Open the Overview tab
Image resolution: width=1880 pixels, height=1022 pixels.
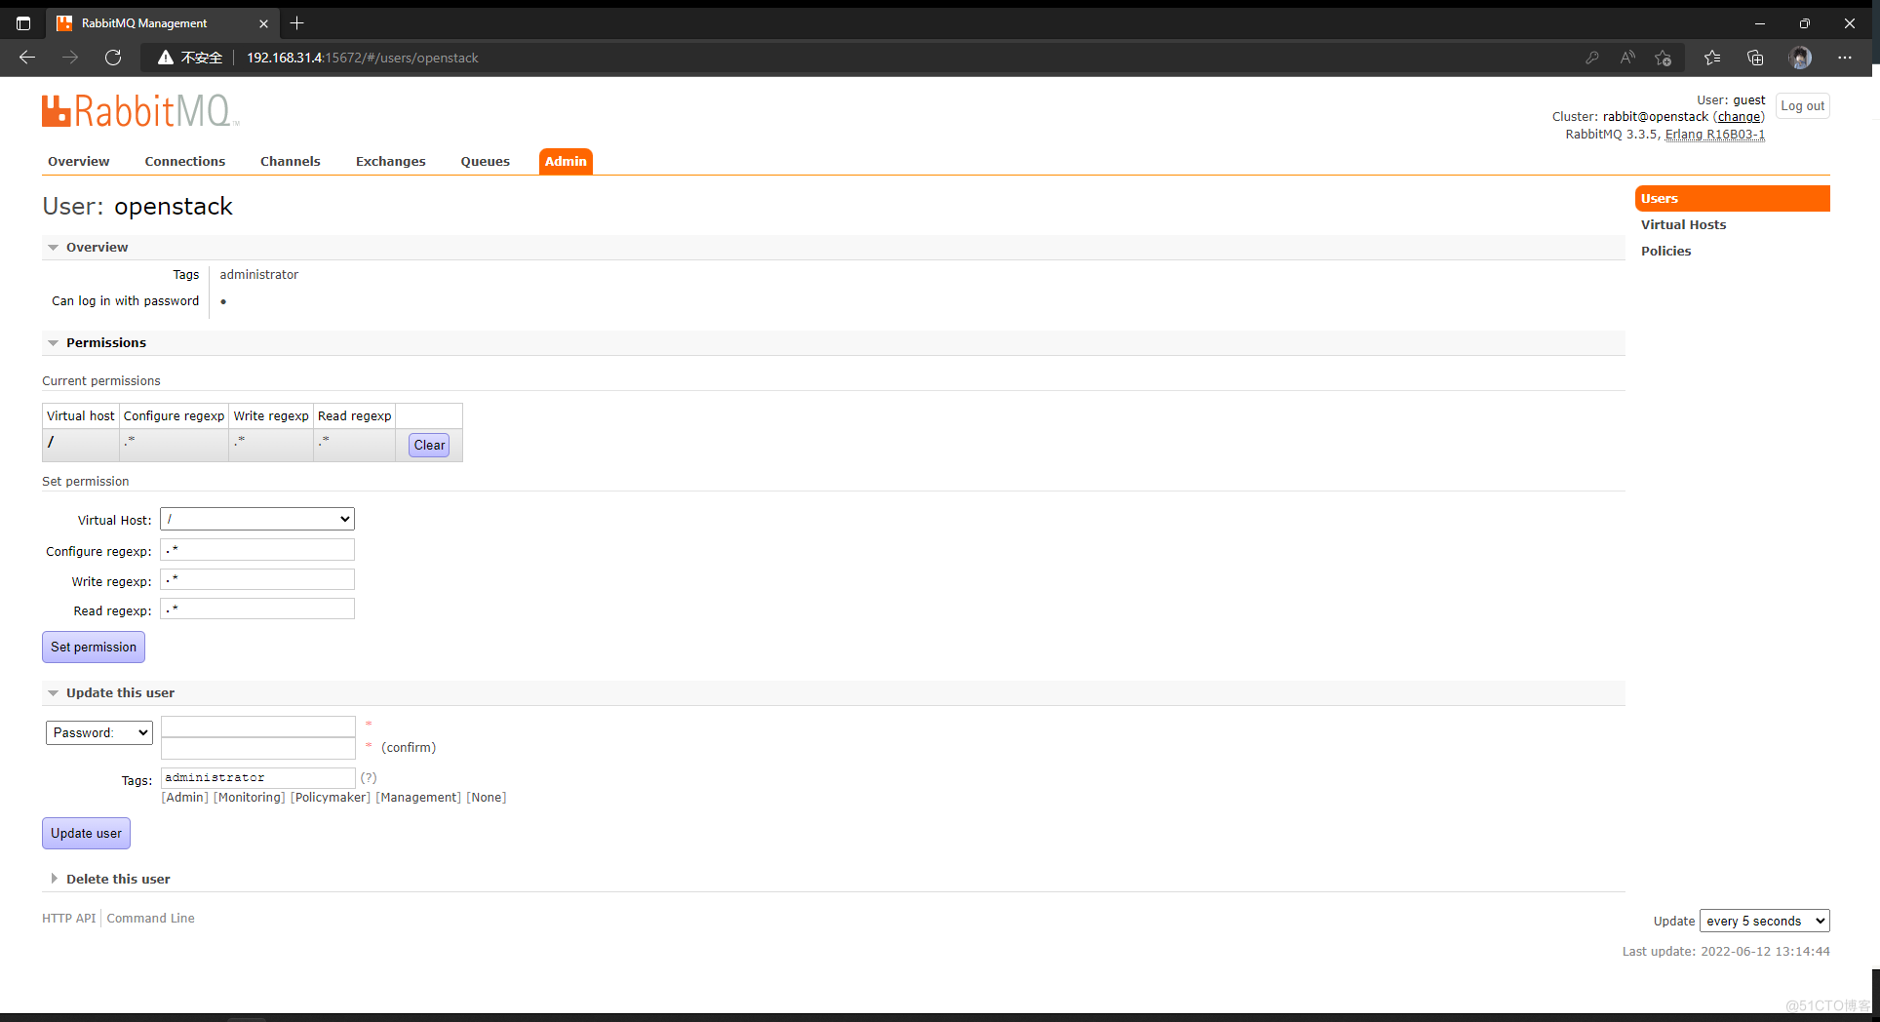click(79, 161)
